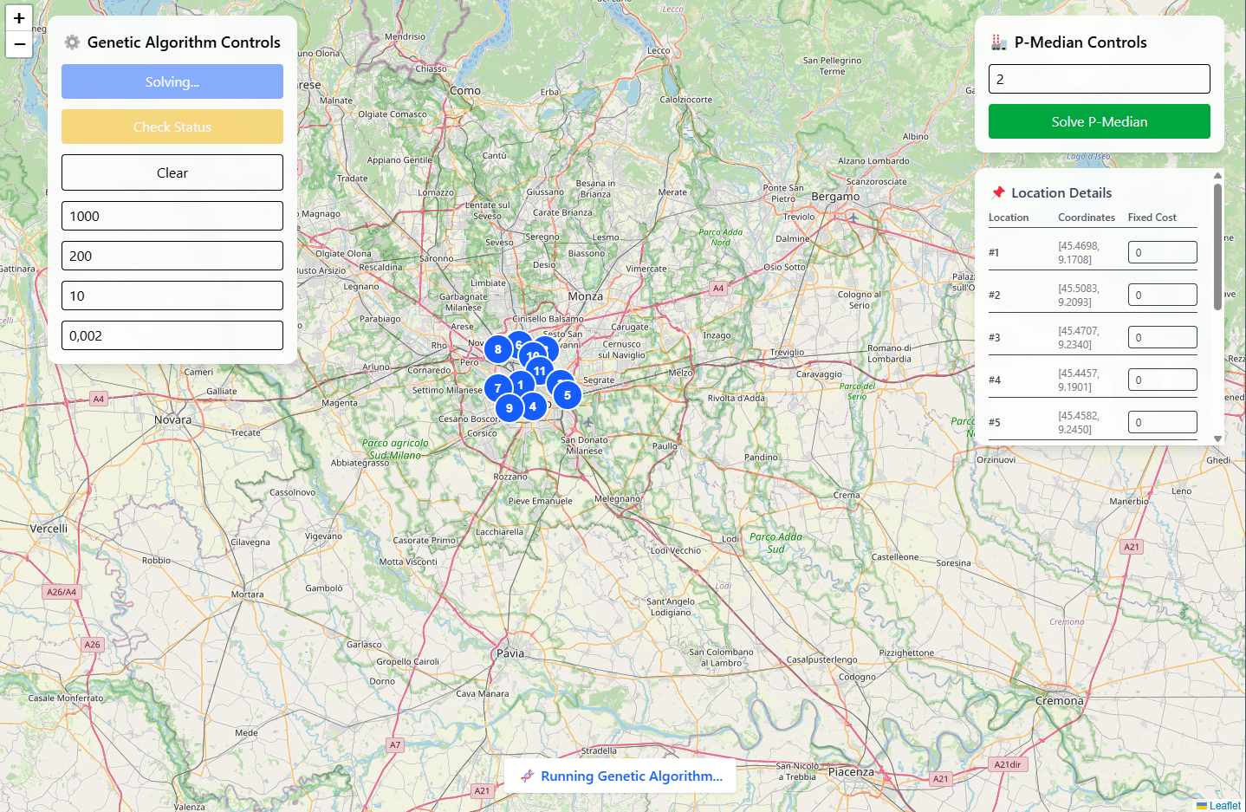The height and width of the screenshot is (812, 1246).
Task: Click the Monza label on map
Action: (586, 296)
